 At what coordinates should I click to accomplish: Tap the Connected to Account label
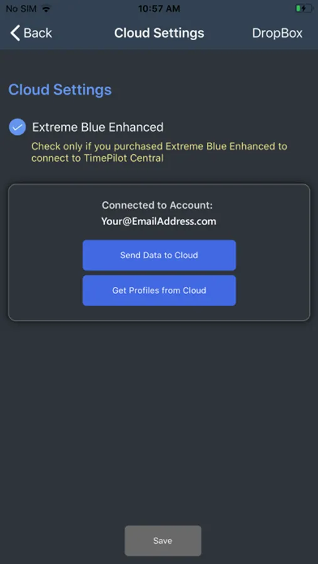pyautogui.click(x=157, y=205)
